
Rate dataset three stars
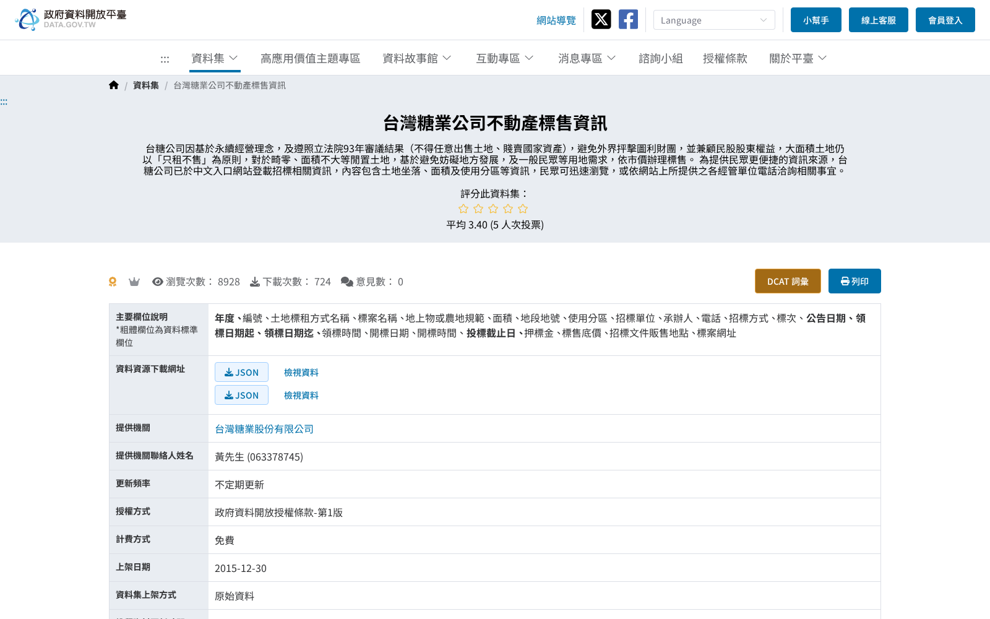point(493,209)
